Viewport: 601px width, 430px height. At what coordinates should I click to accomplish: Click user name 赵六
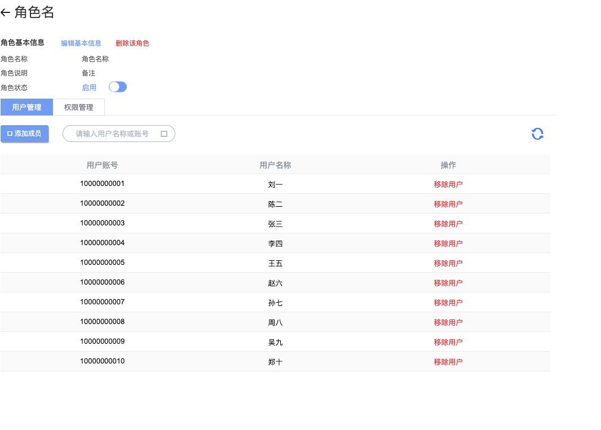[x=275, y=283]
